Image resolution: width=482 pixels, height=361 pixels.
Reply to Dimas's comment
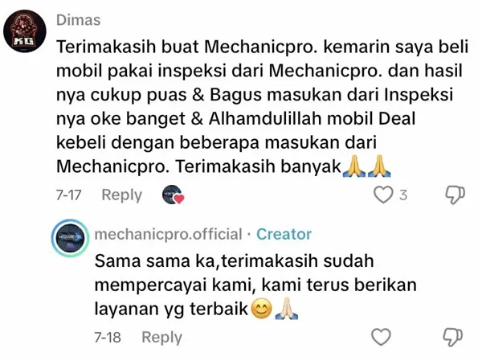122,195
